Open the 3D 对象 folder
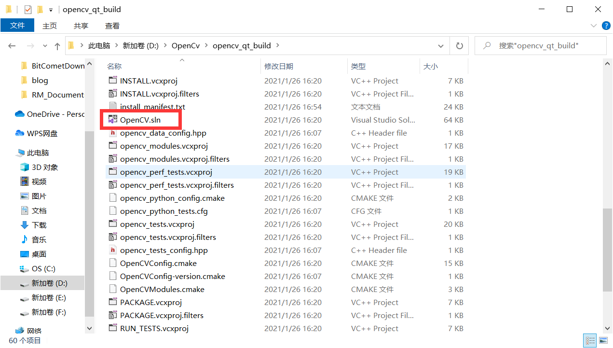Screen dimensions: 613x348 (x=39, y=167)
